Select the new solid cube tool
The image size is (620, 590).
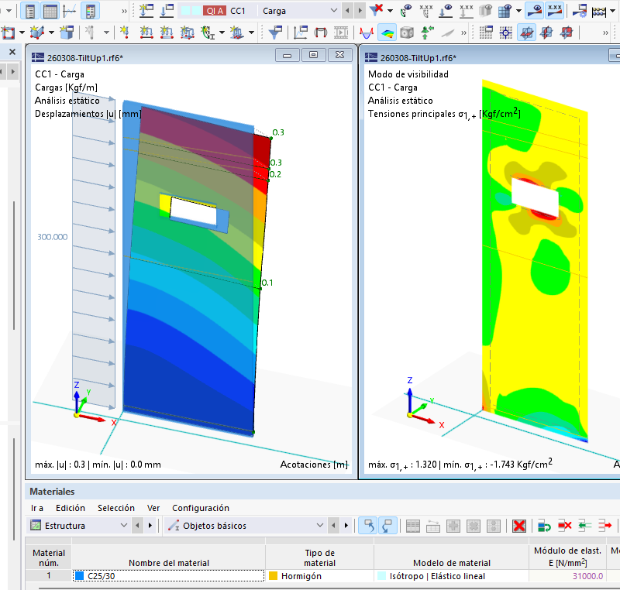point(37,33)
